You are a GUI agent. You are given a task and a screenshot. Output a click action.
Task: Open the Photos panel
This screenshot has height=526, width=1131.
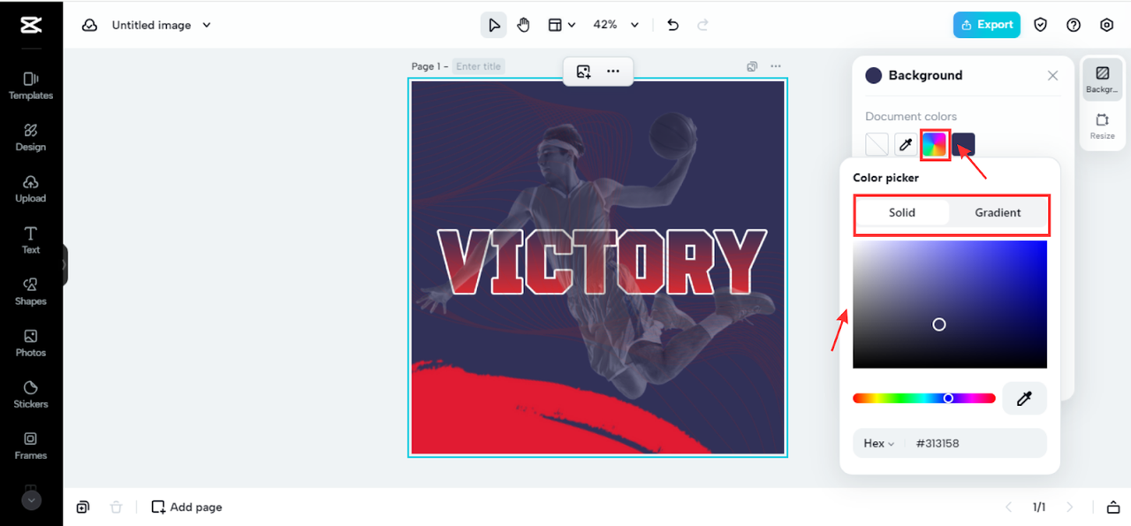31,342
